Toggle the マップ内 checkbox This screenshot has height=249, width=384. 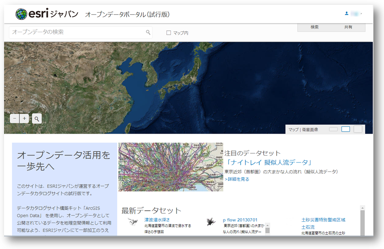coord(168,33)
